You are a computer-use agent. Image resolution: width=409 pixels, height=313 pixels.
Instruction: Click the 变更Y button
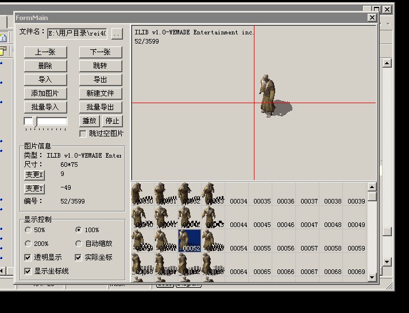[x=34, y=189]
